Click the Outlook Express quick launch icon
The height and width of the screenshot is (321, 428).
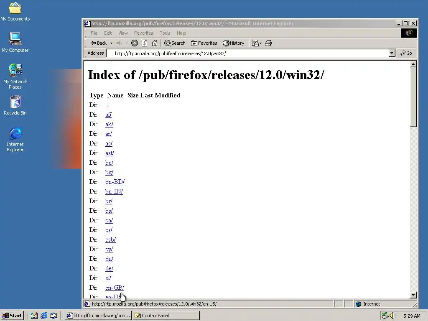pyautogui.click(x=54, y=316)
